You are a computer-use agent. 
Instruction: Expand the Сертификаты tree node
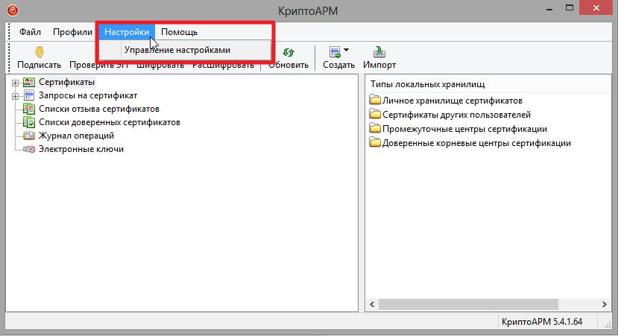pyautogui.click(x=15, y=83)
